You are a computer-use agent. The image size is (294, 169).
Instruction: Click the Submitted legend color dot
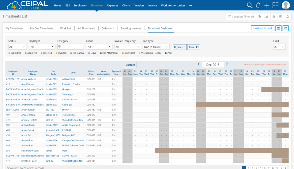(9, 53)
